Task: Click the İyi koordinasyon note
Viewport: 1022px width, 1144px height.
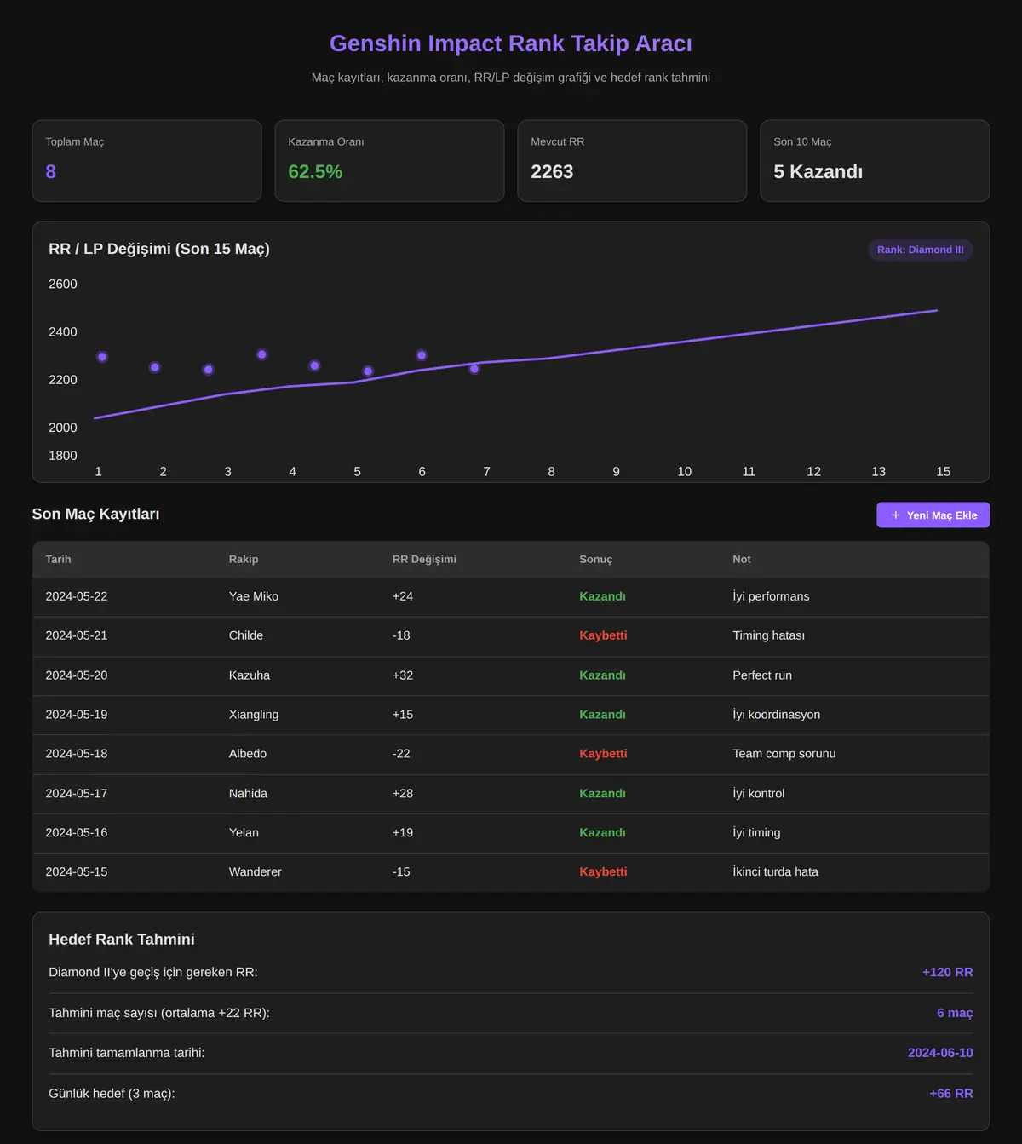Action: point(777,715)
